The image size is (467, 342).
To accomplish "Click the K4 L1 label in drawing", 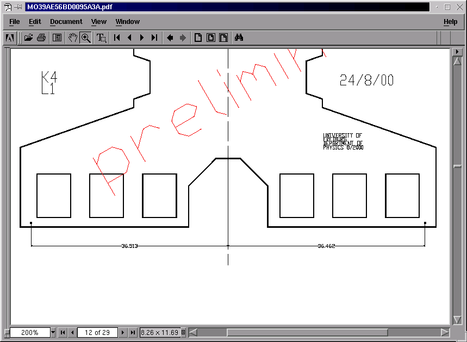I will coord(49,83).
